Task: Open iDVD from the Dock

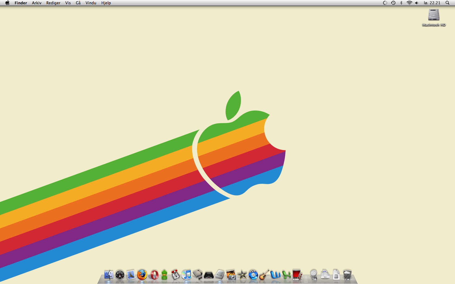Action: tap(253, 275)
